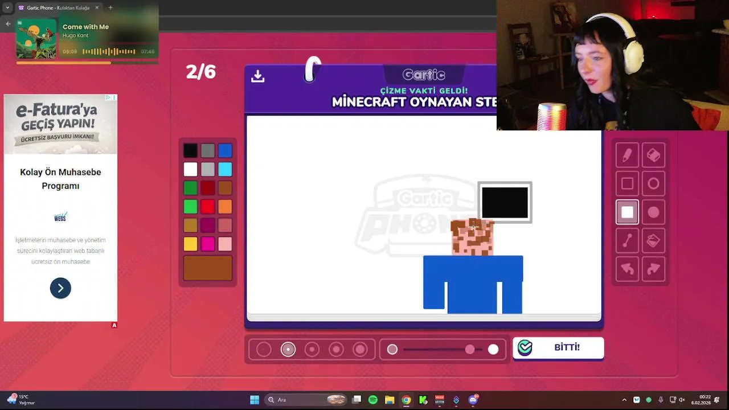Select the Line tool
This screenshot has height=410, width=729.
click(x=627, y=241)
